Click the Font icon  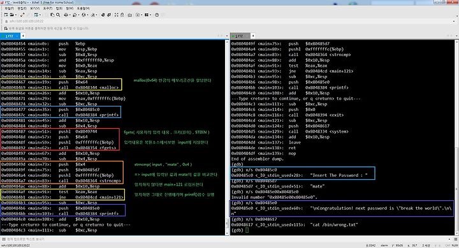(92, 15)
